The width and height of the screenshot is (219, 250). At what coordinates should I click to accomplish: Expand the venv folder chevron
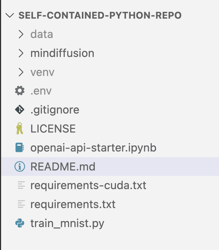(21, 72)
